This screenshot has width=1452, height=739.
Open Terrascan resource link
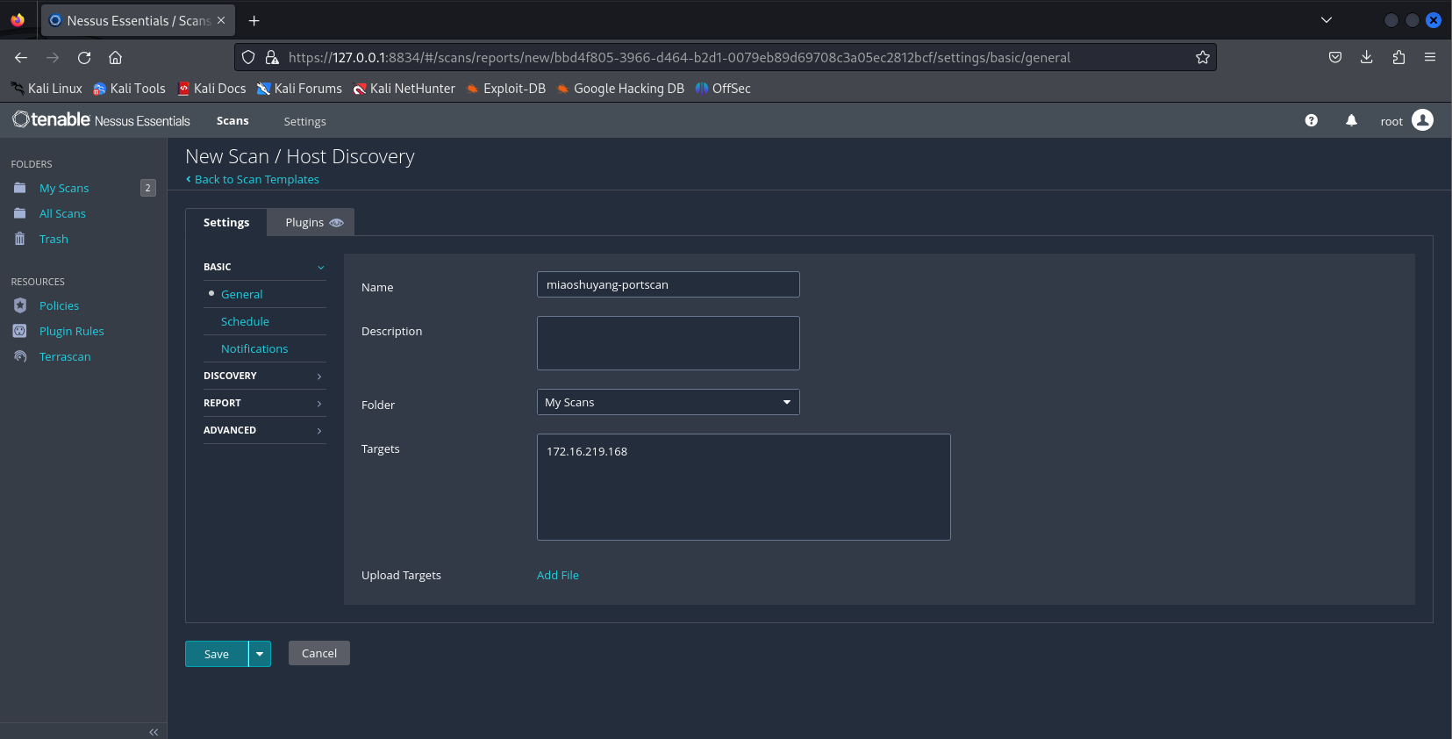click(65, 356)
